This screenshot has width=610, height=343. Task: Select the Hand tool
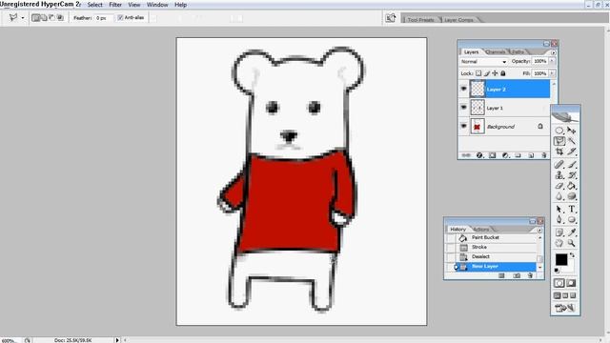click(559, 243)
